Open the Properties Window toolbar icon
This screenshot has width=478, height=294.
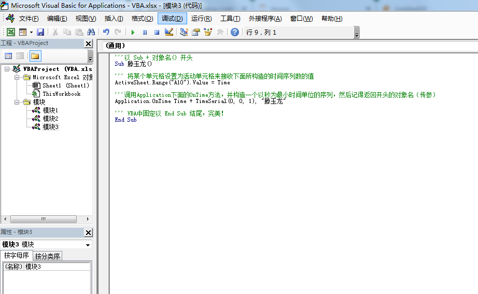tap(196, 32)
